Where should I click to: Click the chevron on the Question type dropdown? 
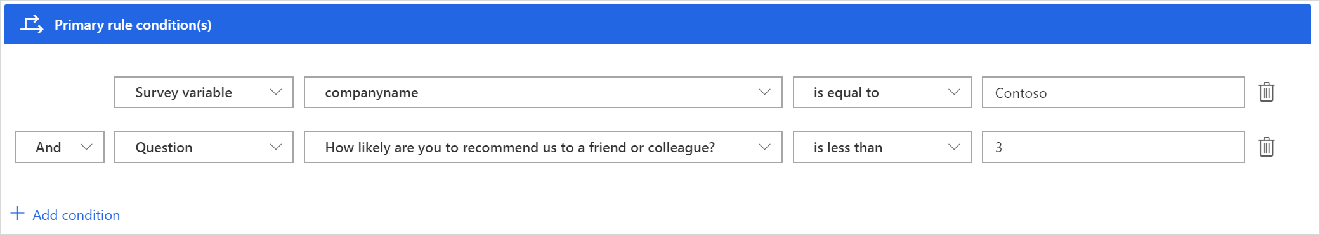276,147
